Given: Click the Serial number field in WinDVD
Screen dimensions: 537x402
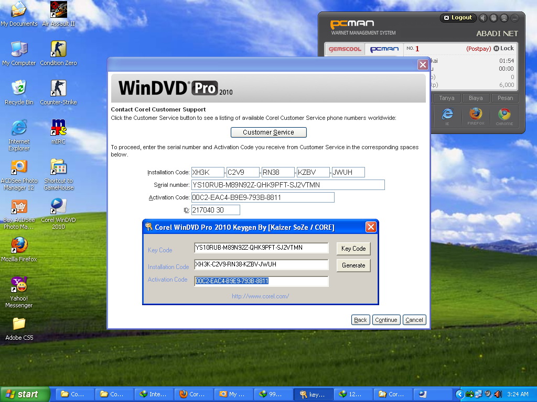Looking at the screenshot, I should tap(288, 185).
